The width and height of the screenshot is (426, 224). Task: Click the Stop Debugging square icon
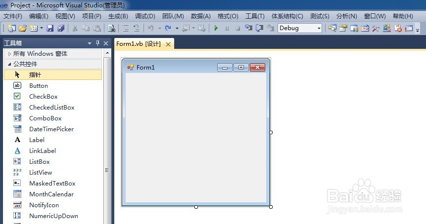click(x=237, y=28)
